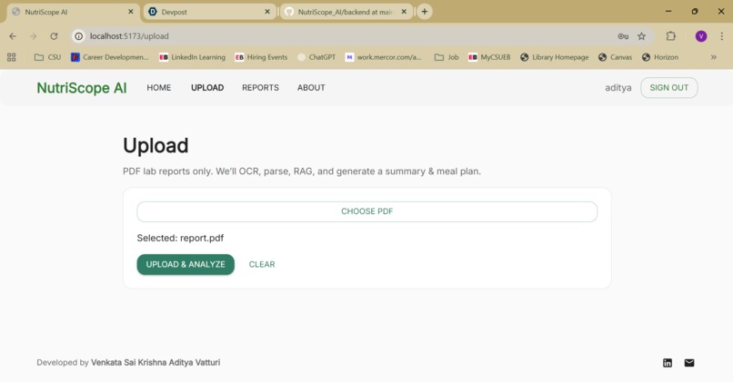The width and height of the screenshot is (733, 382).
Task: Open the REPORTS nav item
Action: coord(260,88)
